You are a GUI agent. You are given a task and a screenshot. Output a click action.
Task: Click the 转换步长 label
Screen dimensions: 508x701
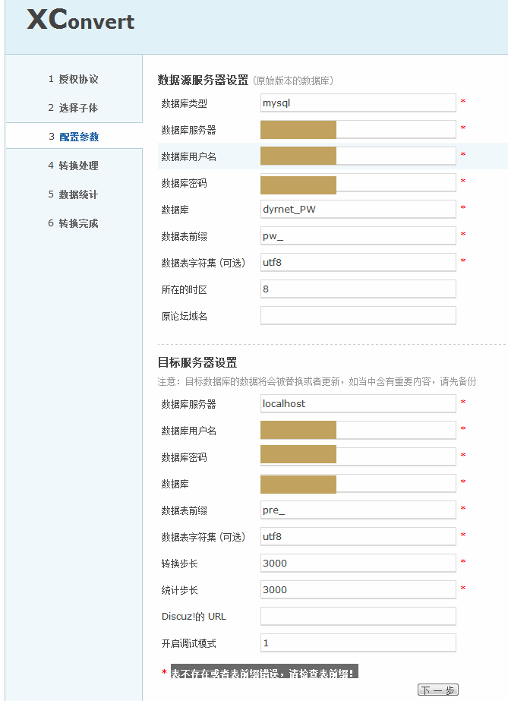pos(180,564)
